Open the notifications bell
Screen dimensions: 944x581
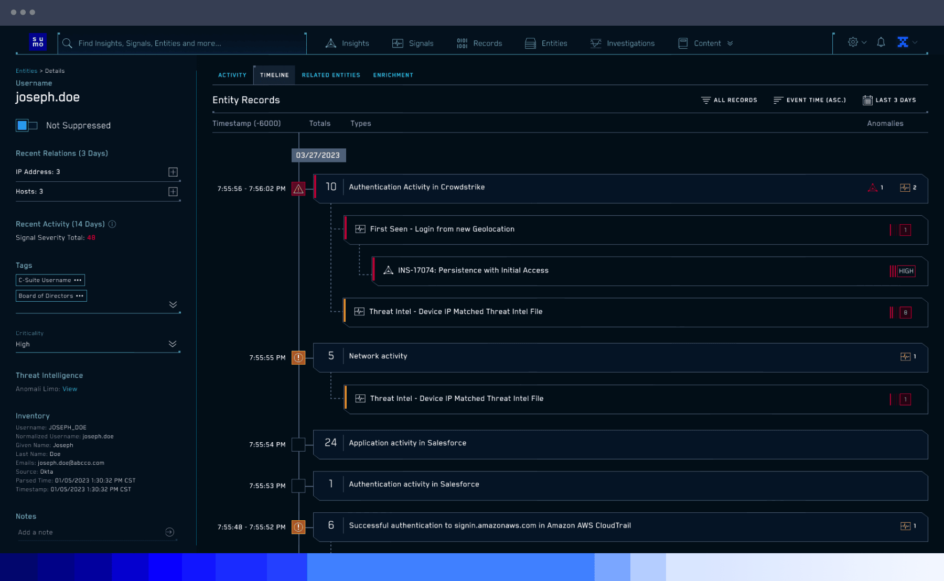point(881,42)
